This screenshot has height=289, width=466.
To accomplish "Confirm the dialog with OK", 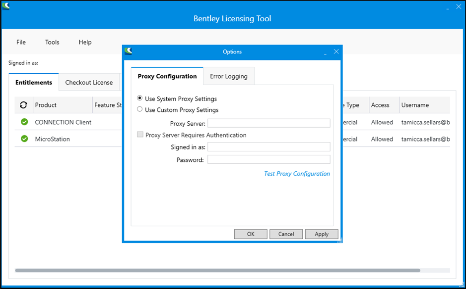I will (251, 234).
